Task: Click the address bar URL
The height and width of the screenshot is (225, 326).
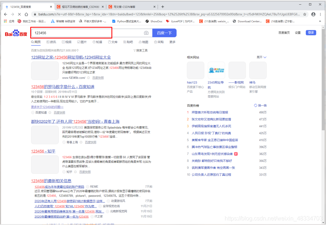Action: click(x=169, y=14)
